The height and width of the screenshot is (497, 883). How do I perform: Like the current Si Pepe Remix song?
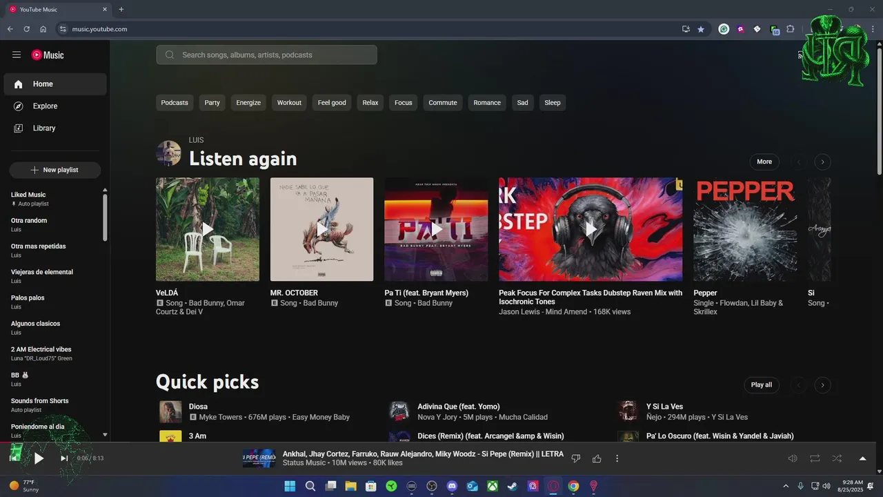597,458
